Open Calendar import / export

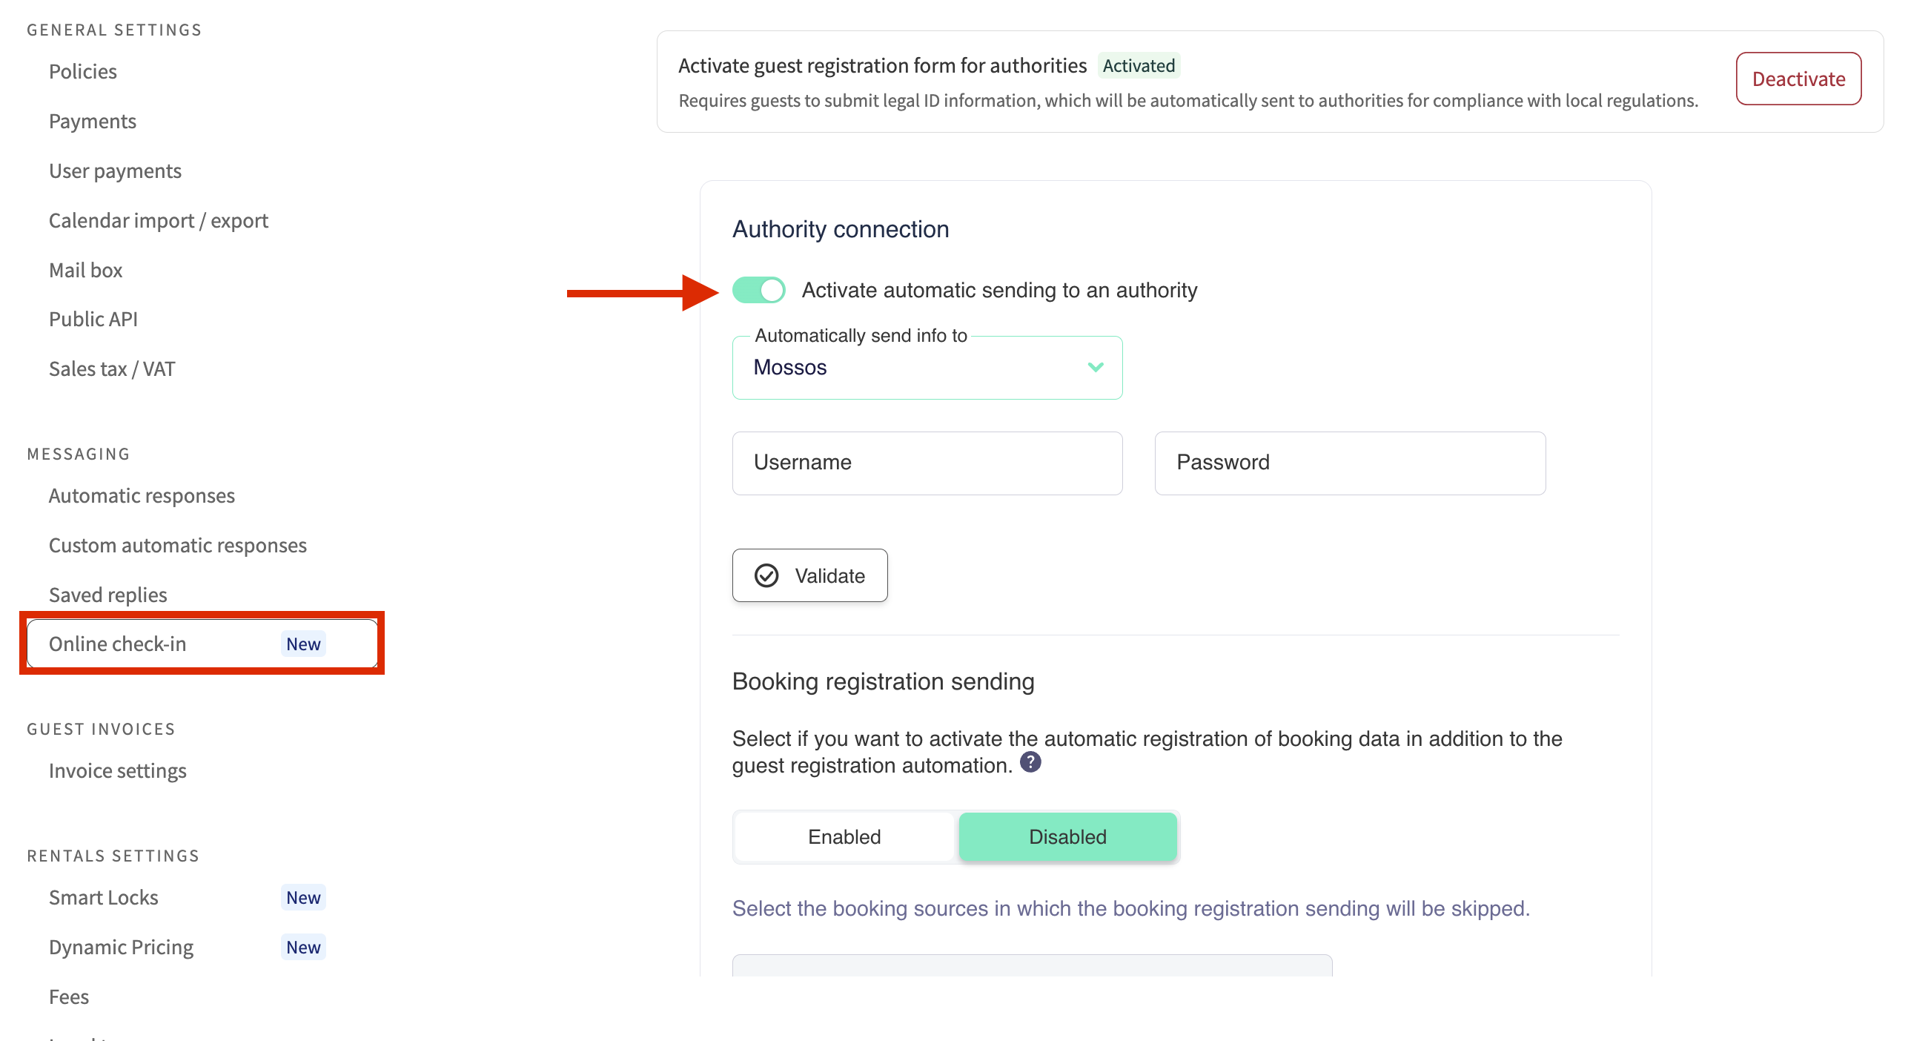(159, 221)
